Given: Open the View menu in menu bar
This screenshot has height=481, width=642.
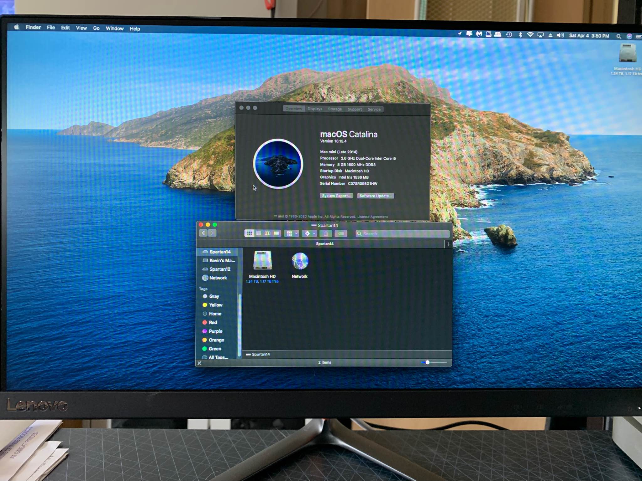Looking at the screenshot, I should (x=81, y=28).
